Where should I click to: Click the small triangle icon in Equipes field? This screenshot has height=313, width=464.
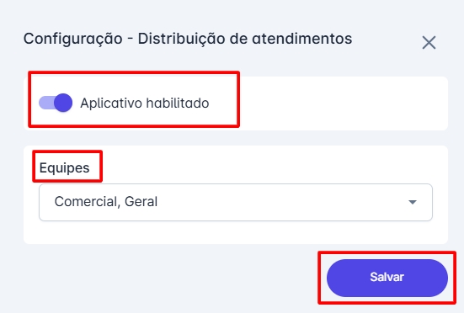pyautogui.click(x=413, y=202)
